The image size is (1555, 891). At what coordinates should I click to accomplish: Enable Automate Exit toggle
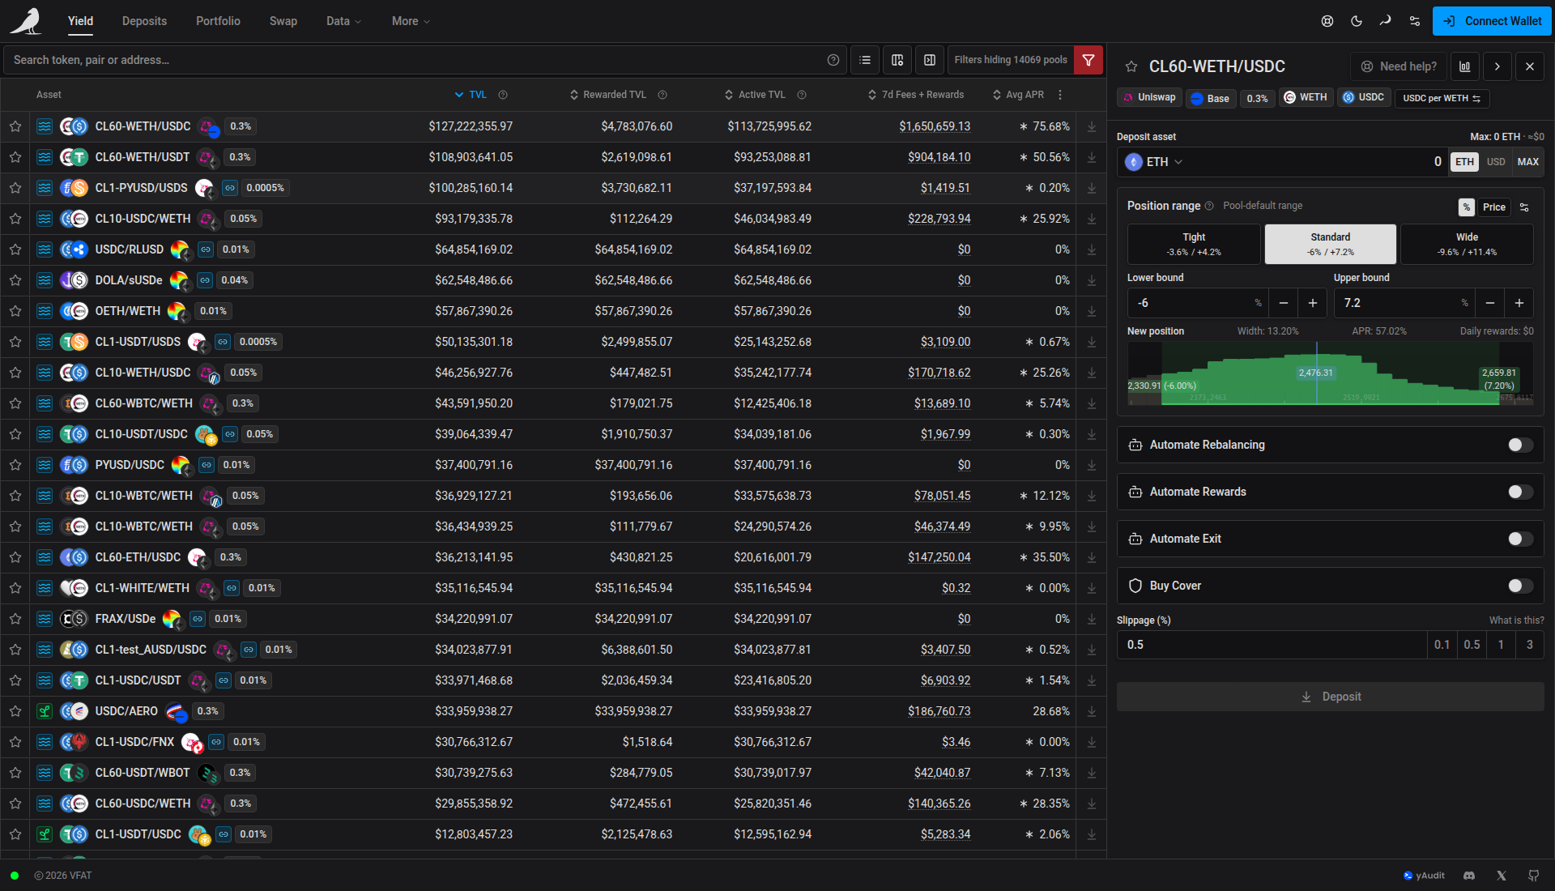coord(1520,539)
